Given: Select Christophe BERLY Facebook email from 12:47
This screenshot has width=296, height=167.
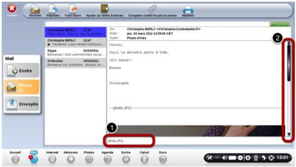Looking at the screenshot, I should [75, 42].
